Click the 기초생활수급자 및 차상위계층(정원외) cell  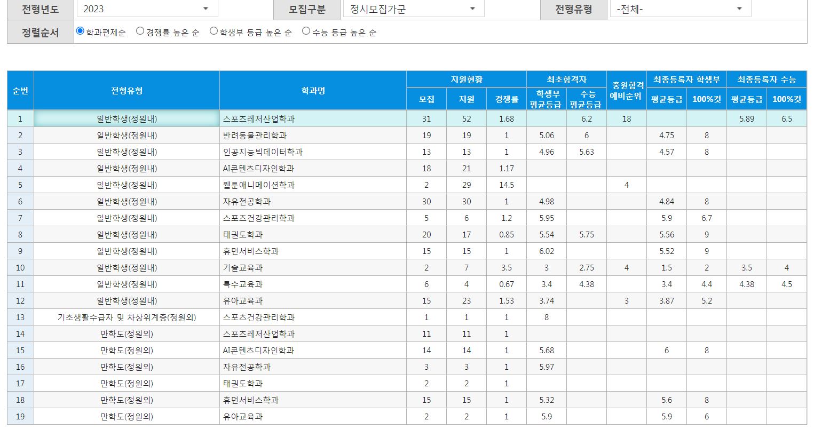pos(127,317)
